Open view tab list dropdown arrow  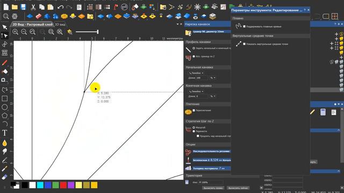177,24
